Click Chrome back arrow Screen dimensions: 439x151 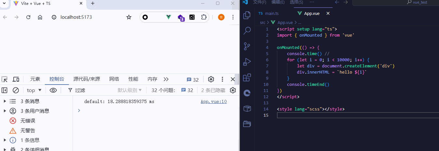(5, 17)
